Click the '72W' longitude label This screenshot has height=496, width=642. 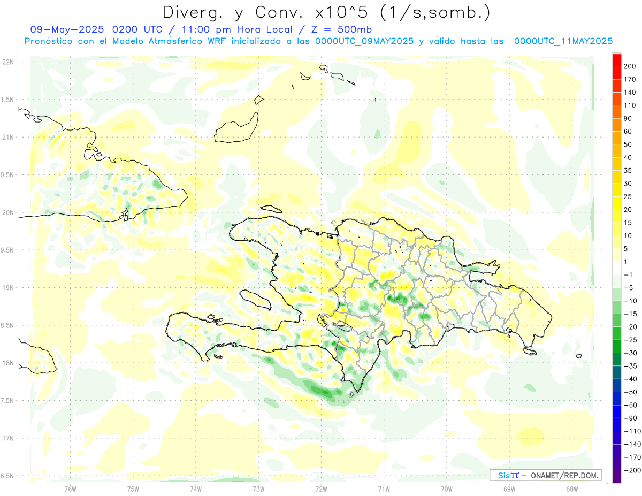click(x=321, y=488)
